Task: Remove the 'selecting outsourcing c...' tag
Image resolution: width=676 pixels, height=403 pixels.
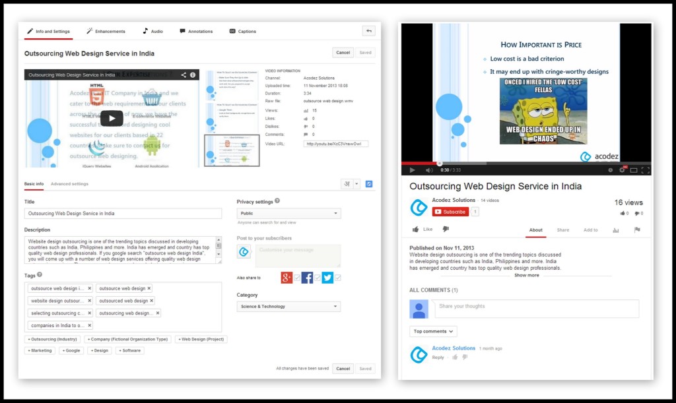Action: pos(89,313)
